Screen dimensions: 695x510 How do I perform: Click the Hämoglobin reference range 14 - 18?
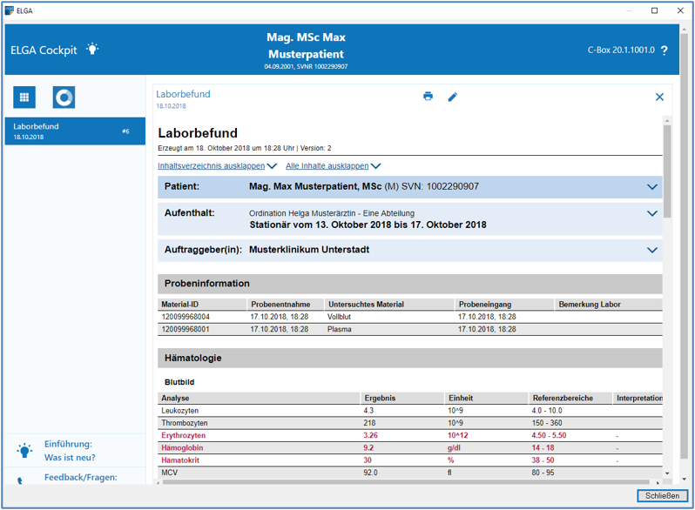(x=543, y=448)
